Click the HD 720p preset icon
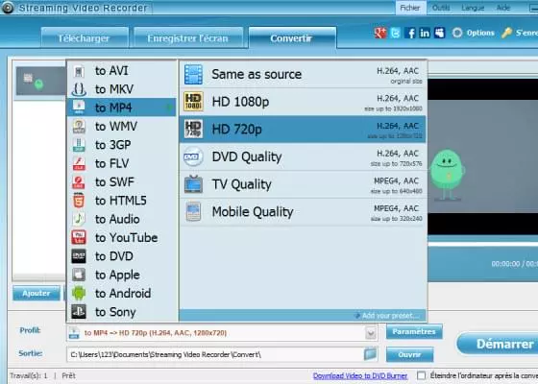 [x=193, y=129]
